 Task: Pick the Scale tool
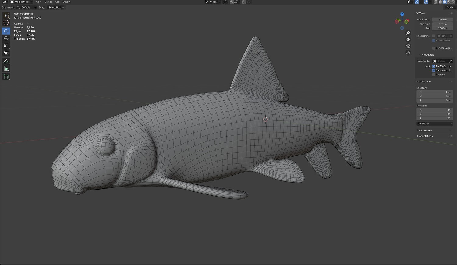[x=6, y=46]
